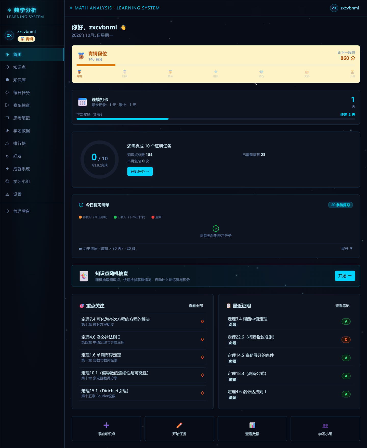Click the plus icon above 添加知识点
The width and height of the screenshot is (367, 448).
pyautogui.click(x=106, y=425)
